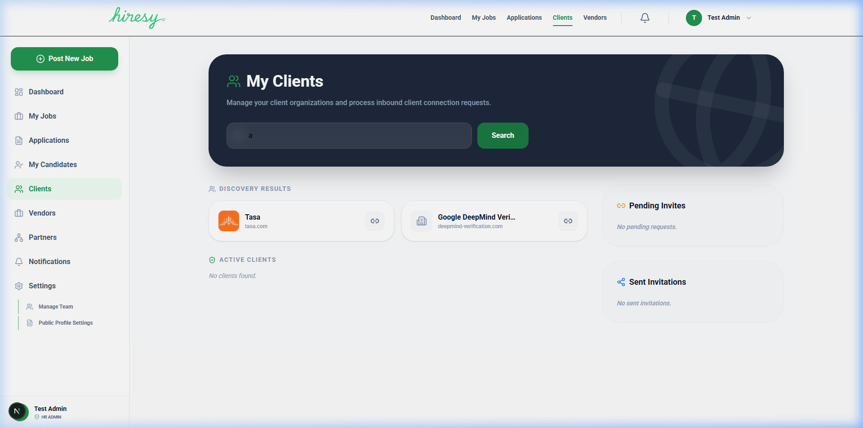Click the Sent Invitations heading
The image size is (863, 428).
pyautogui.click(x=658, y=282)
